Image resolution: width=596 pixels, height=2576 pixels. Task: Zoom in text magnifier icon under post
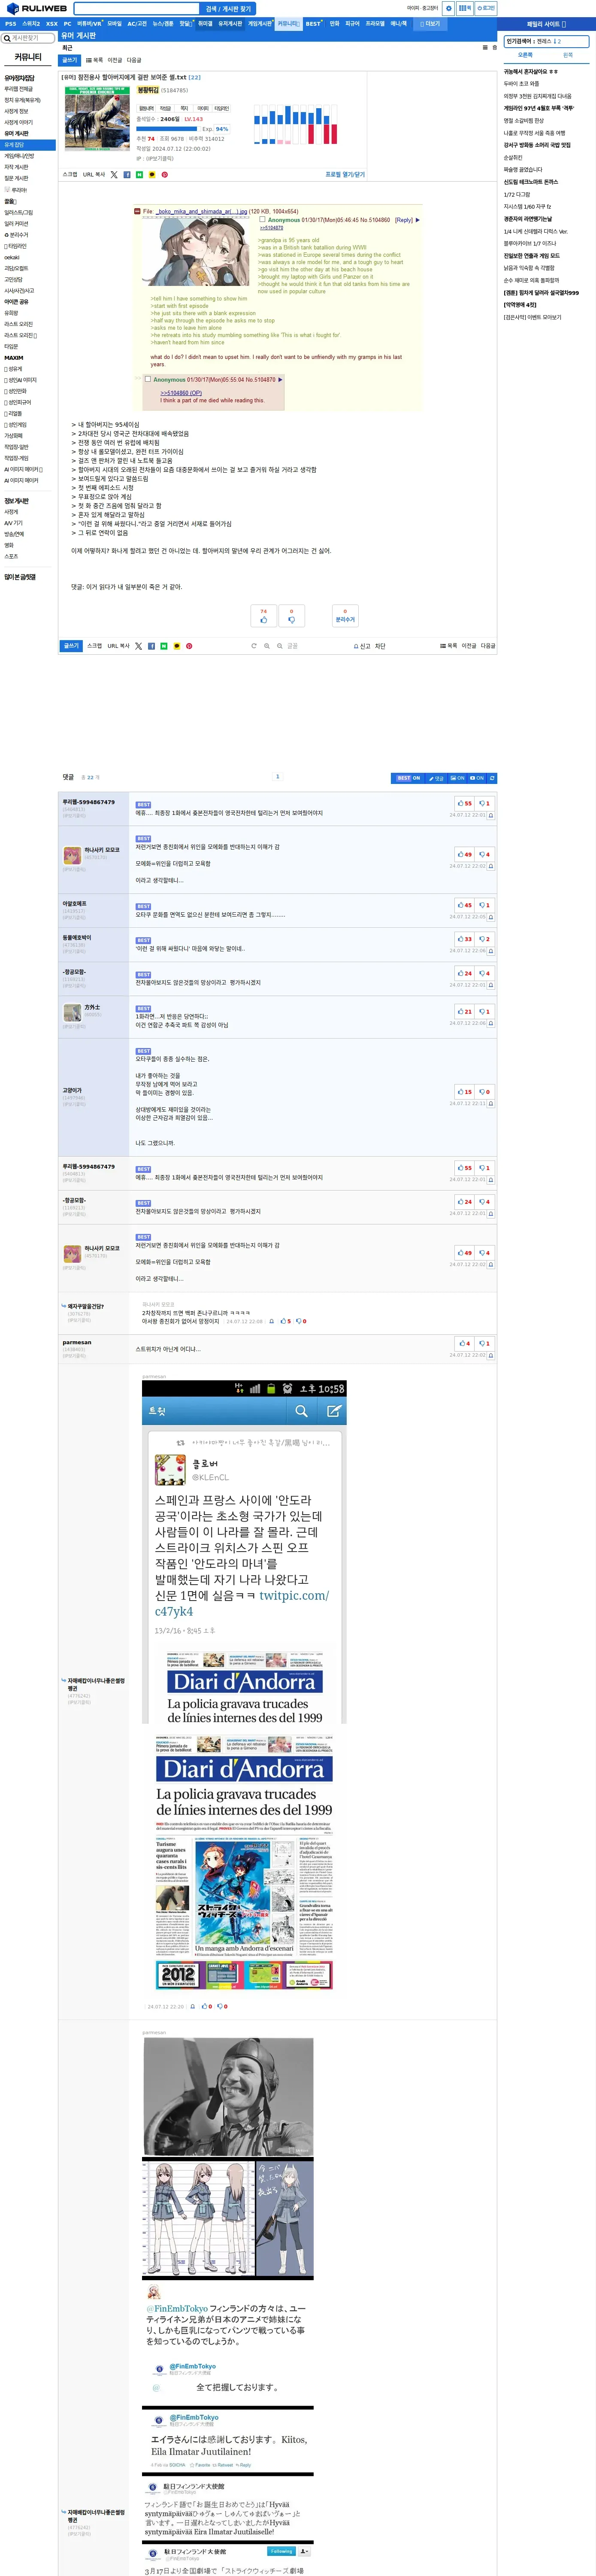coord(267,646)
